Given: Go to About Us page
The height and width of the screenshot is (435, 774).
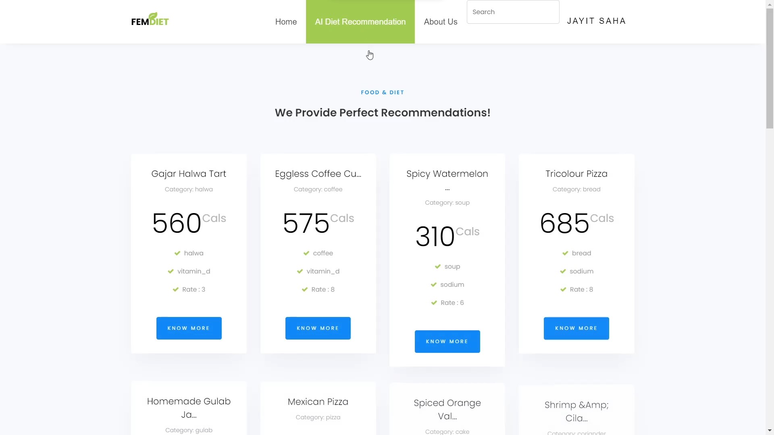Looking at the screenshot, I should [440, 22].
